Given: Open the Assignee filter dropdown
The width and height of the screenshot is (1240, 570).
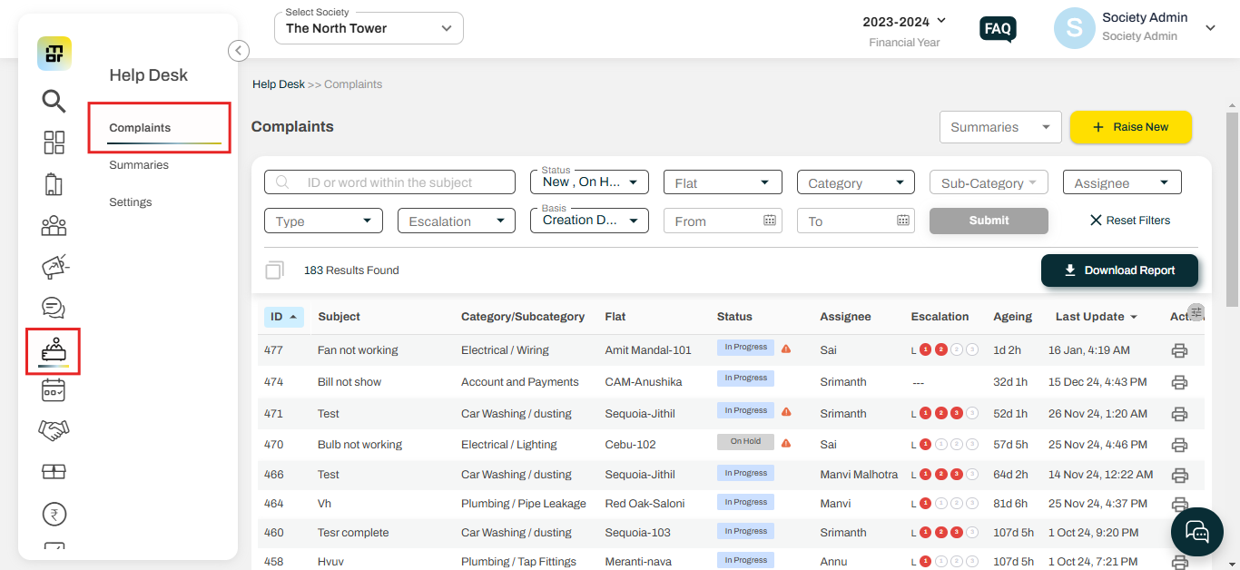Looking at the screenshot, I should click(x=1122, y=182).
